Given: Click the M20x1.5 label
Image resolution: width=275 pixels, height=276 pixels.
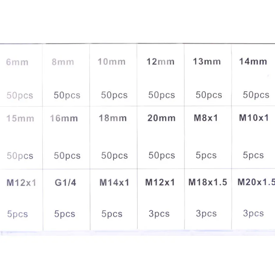Looking at the screenshot, I should point(256,182).
